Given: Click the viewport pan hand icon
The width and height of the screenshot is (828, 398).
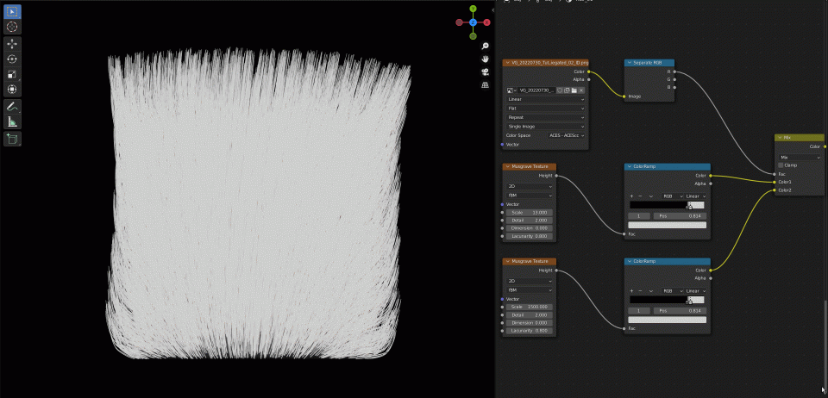Looking at the screenshot, I should point(485,59).
